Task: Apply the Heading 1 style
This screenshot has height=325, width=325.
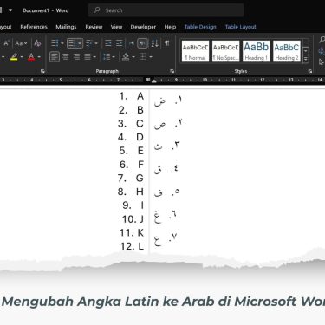Action: coord(257,51)
